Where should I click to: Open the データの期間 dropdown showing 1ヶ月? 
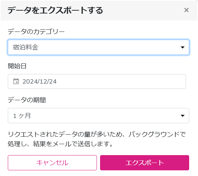coord(98,115)
